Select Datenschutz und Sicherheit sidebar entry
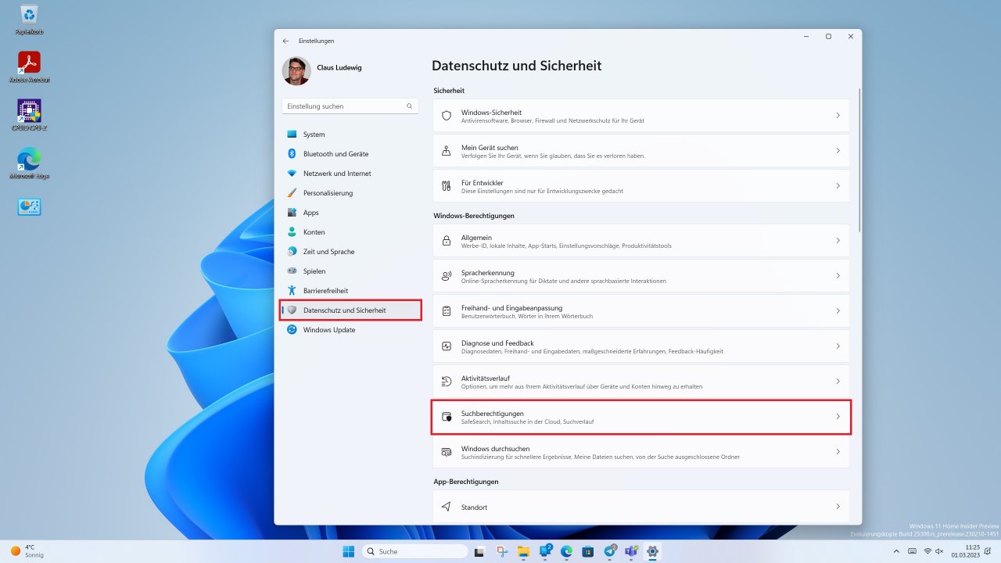Image resolution: width=1001 pixels, height=563 pixels. [351, 310]
